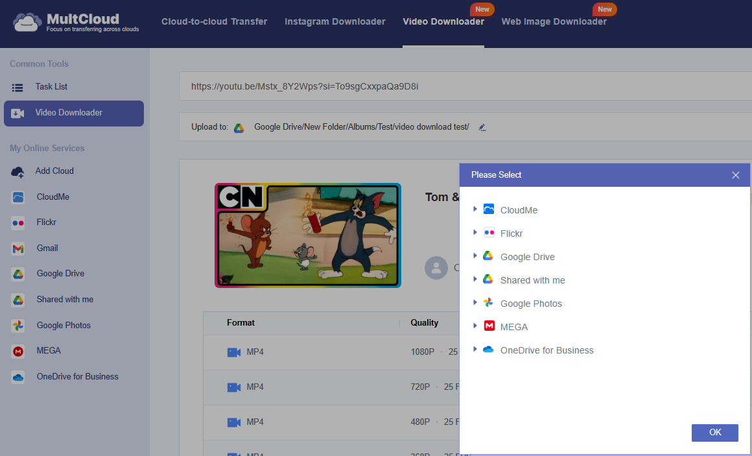Open Gmail from My Online Services
The height and width of the screenshot is (456, 752).
(x=47, y=248)
